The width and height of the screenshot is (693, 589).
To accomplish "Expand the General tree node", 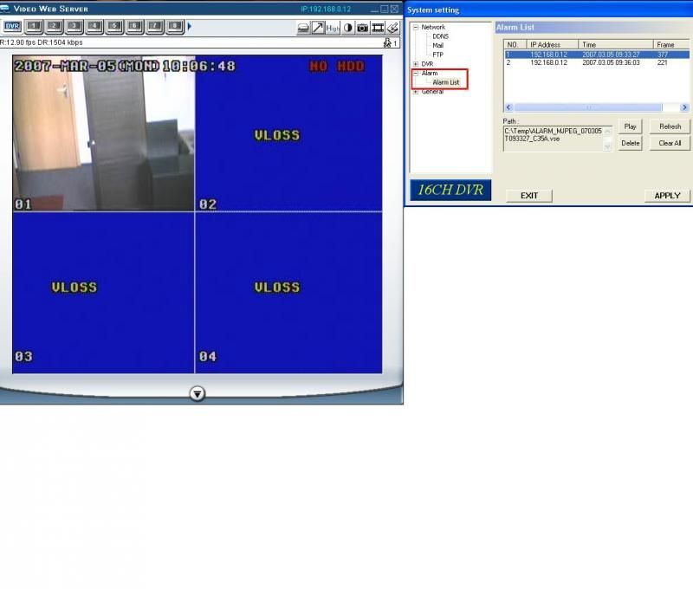I will click(416, 92).
